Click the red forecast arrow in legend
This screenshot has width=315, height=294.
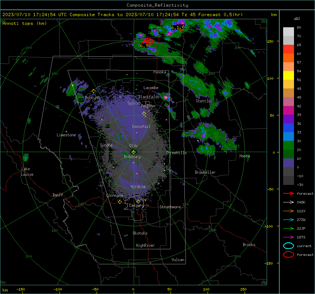(288, 193)
